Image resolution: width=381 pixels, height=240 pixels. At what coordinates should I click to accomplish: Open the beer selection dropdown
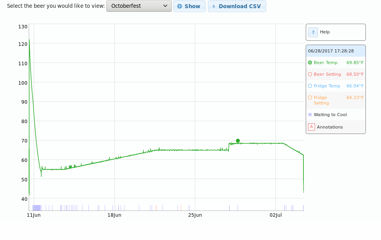(x=139, y=6)
